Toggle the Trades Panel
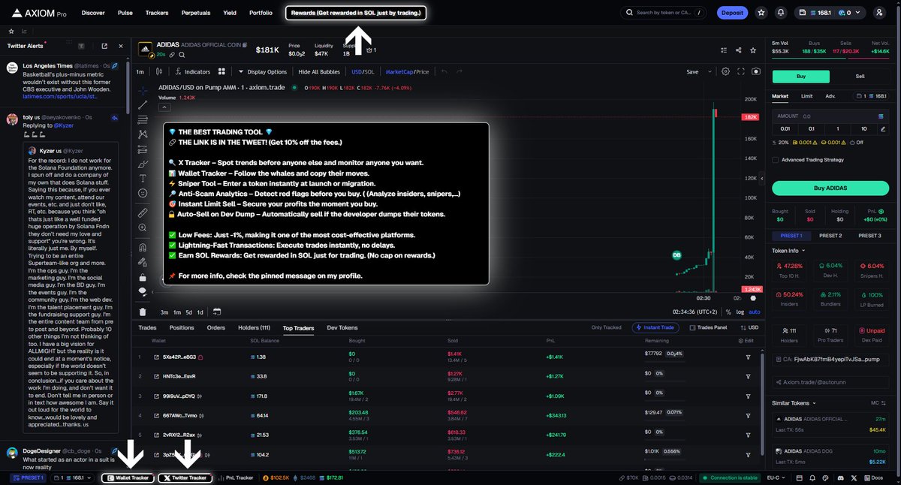The height and width of the screenshot is (485, 901). [708, 327]
